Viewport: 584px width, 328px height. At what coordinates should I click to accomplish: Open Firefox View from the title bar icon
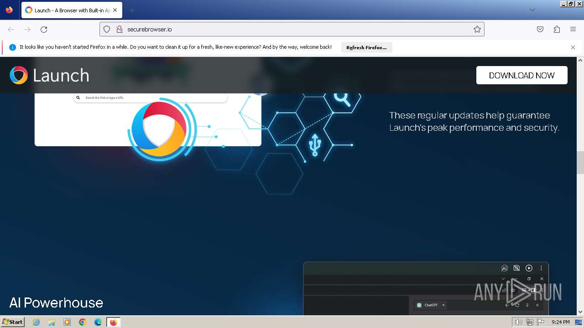tap(9, 10)
